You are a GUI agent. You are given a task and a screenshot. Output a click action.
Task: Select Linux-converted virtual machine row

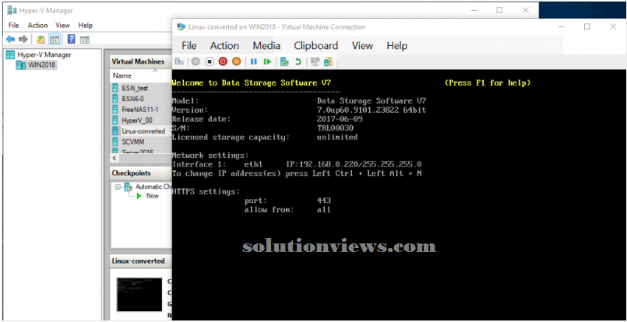click(x=141, y=131)
